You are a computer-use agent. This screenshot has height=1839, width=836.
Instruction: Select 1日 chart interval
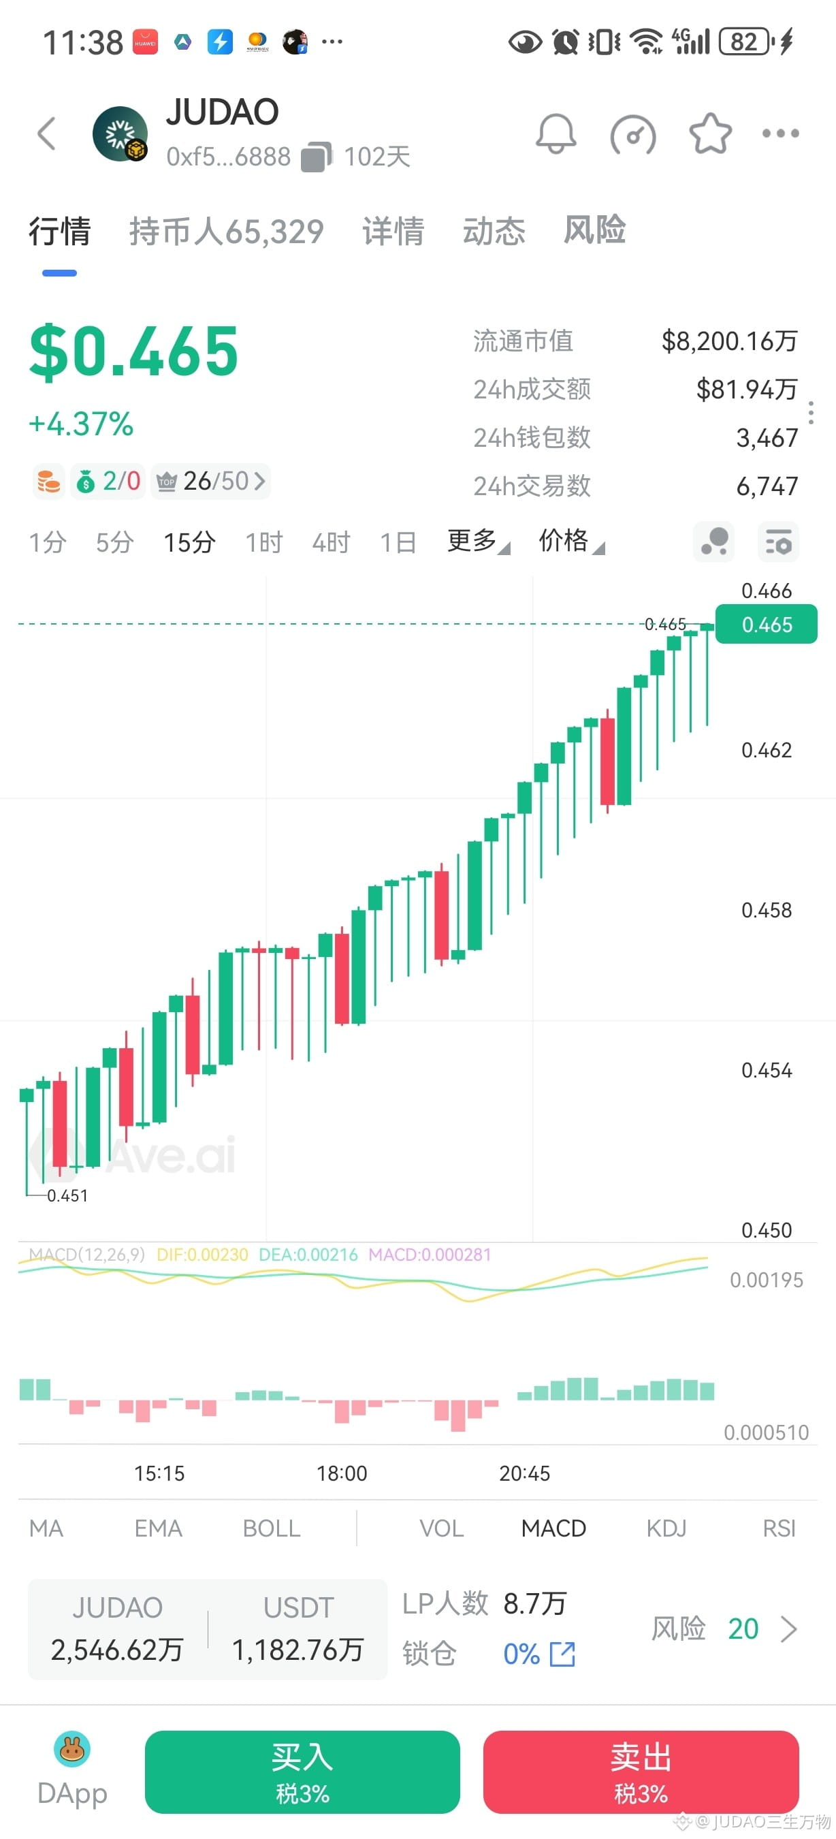(398, 542)
